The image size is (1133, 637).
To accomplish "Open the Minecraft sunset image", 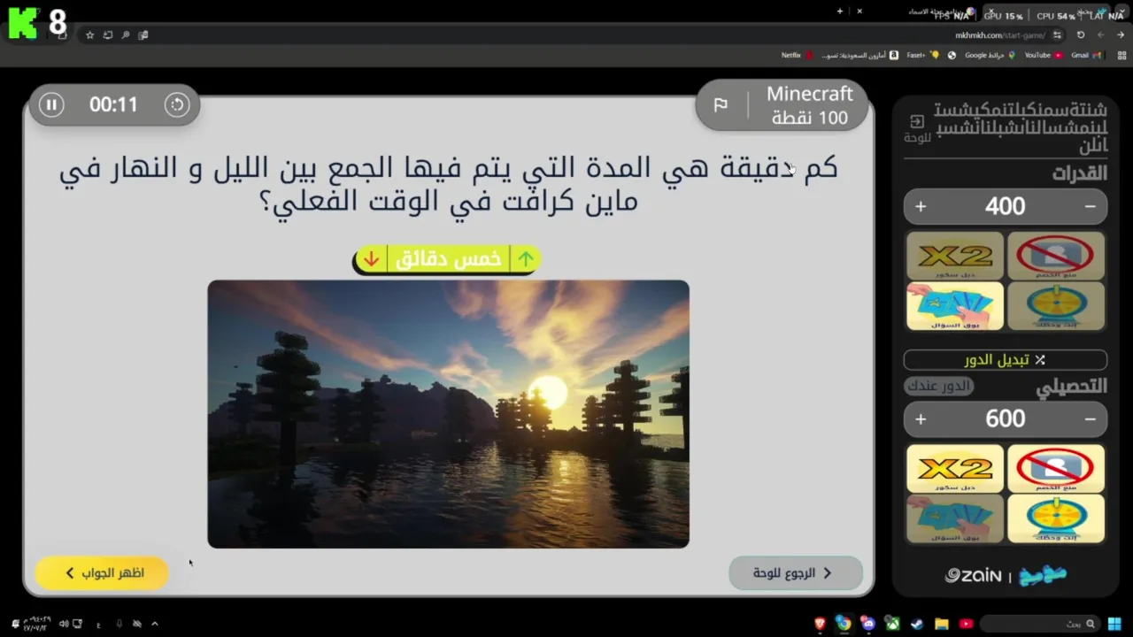I will coord(448,414).
